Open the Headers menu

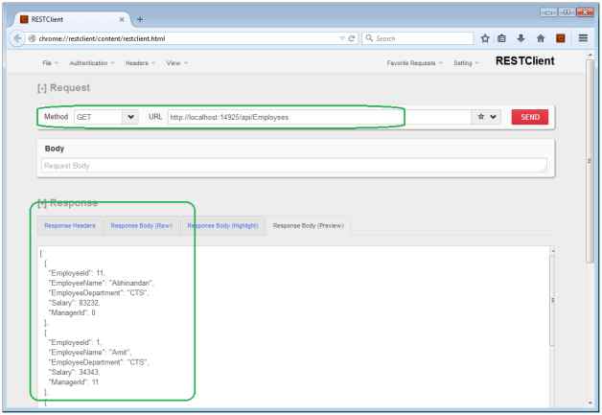pos(140,63)
